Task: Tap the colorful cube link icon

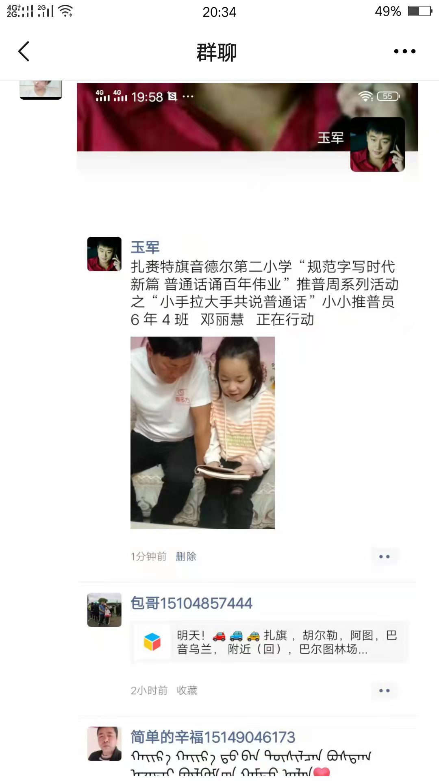Action: (152, 642)
